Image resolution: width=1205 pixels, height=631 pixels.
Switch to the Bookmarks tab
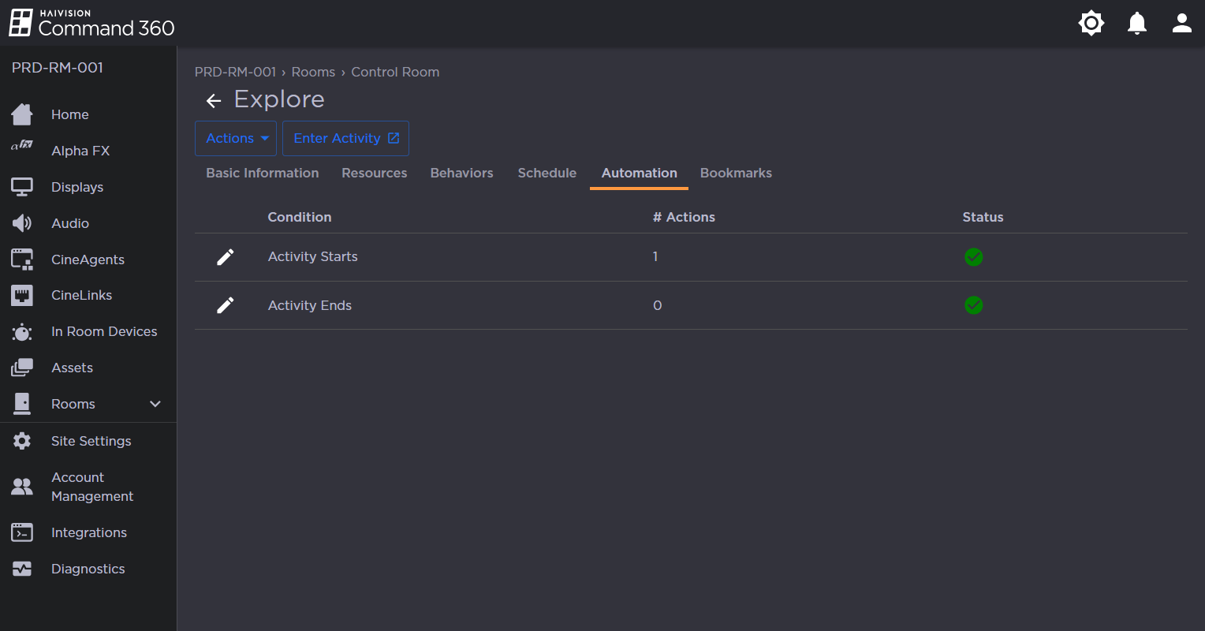point(735,173)
